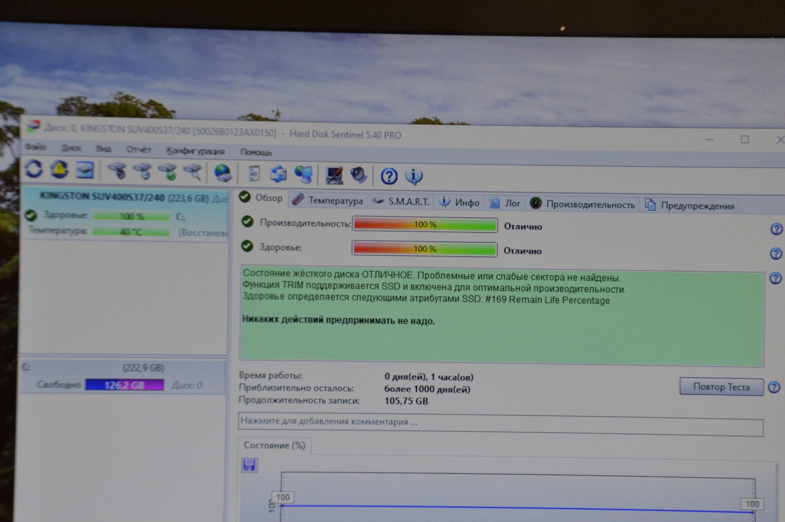
Task: Open configuration via monitor-with-screwdriver icon
Action: click(x=334, y=175)
